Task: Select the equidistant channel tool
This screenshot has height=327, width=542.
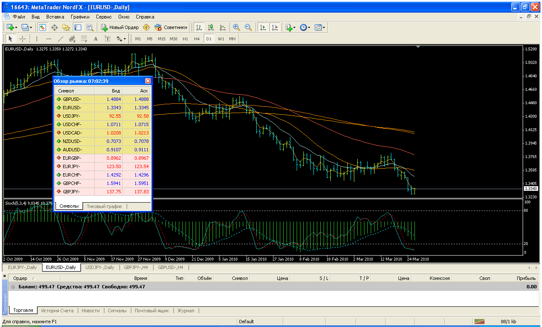Action: point(72,39)
